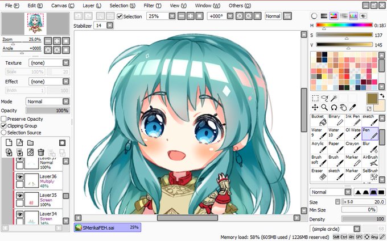Open the Others menu
This screenshot has height=241, width=387.
[x=240, y=6]
